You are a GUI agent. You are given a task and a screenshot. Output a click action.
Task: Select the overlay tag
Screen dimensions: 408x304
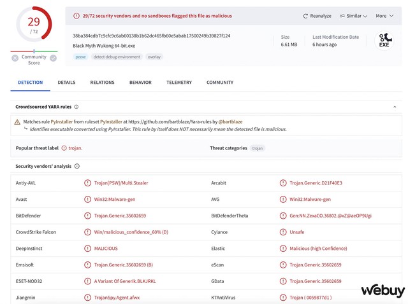154,57
